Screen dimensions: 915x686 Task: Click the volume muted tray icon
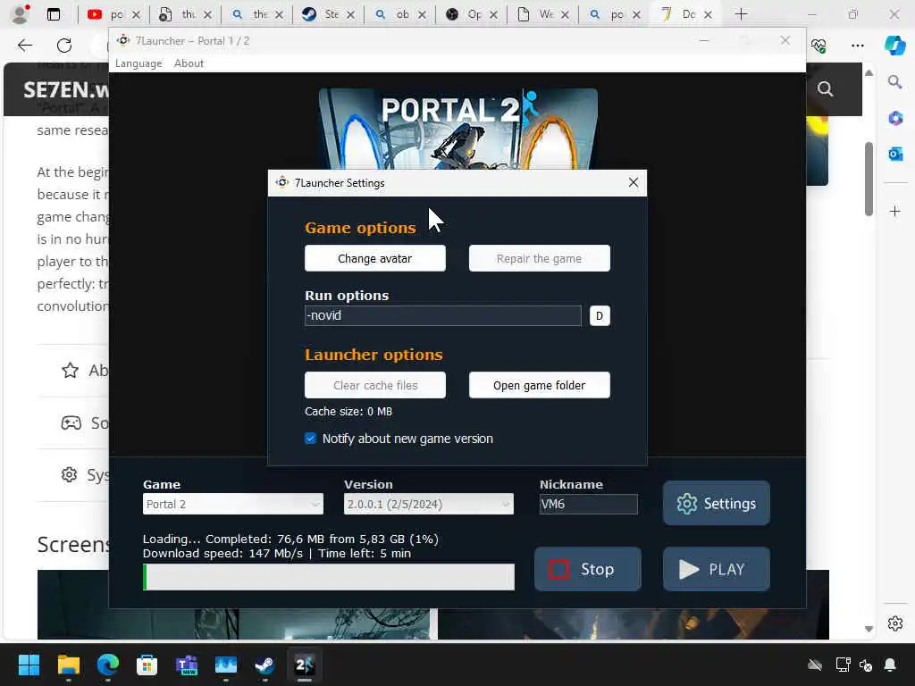click(x=866, y=665)
